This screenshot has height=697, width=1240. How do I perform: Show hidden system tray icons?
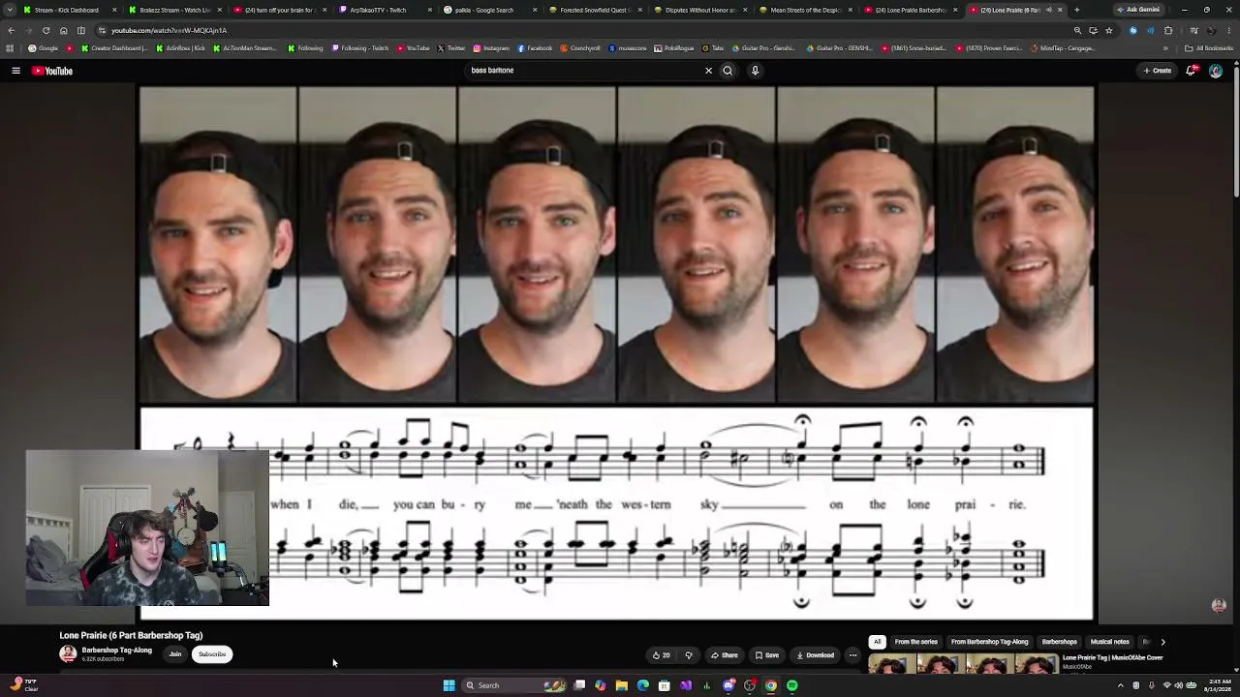point(1121,685)
